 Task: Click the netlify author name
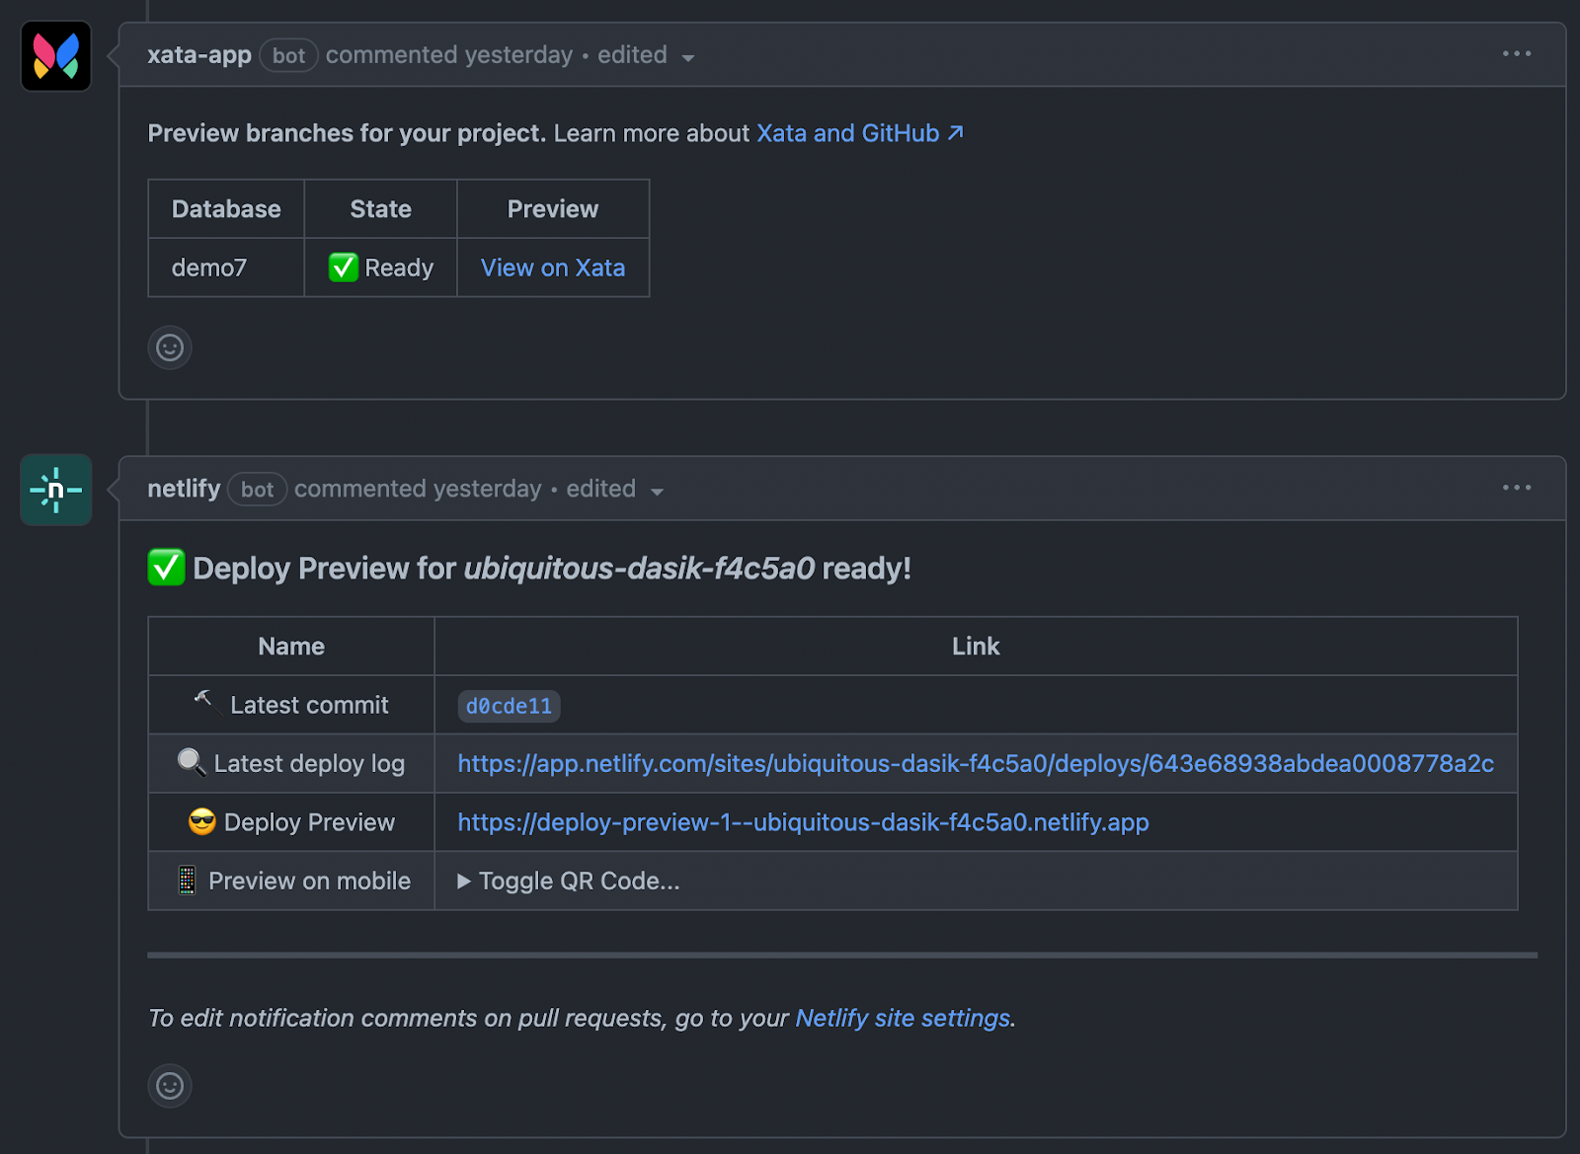click(x=184, y=489)
